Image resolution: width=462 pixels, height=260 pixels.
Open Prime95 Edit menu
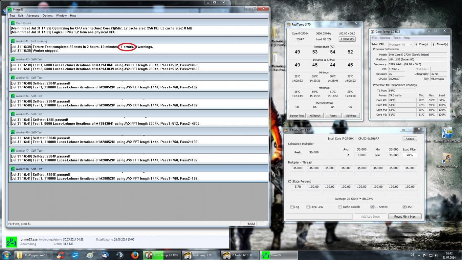[x=21, y=15]
